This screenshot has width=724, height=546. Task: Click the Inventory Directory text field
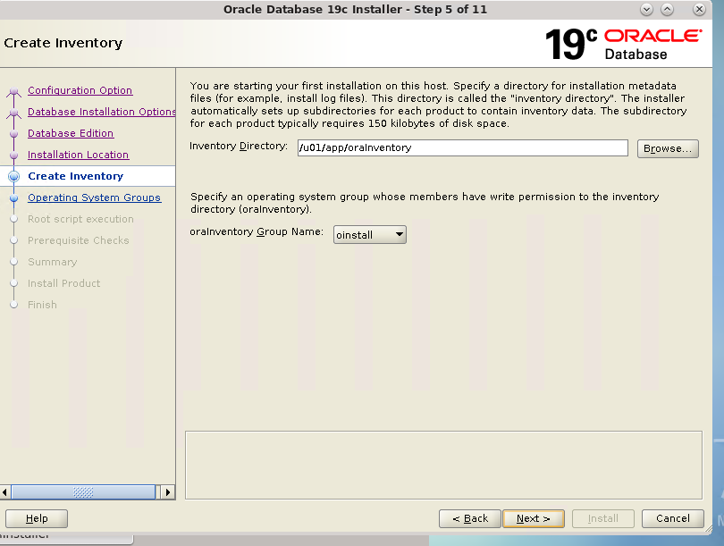coord(463,148)
